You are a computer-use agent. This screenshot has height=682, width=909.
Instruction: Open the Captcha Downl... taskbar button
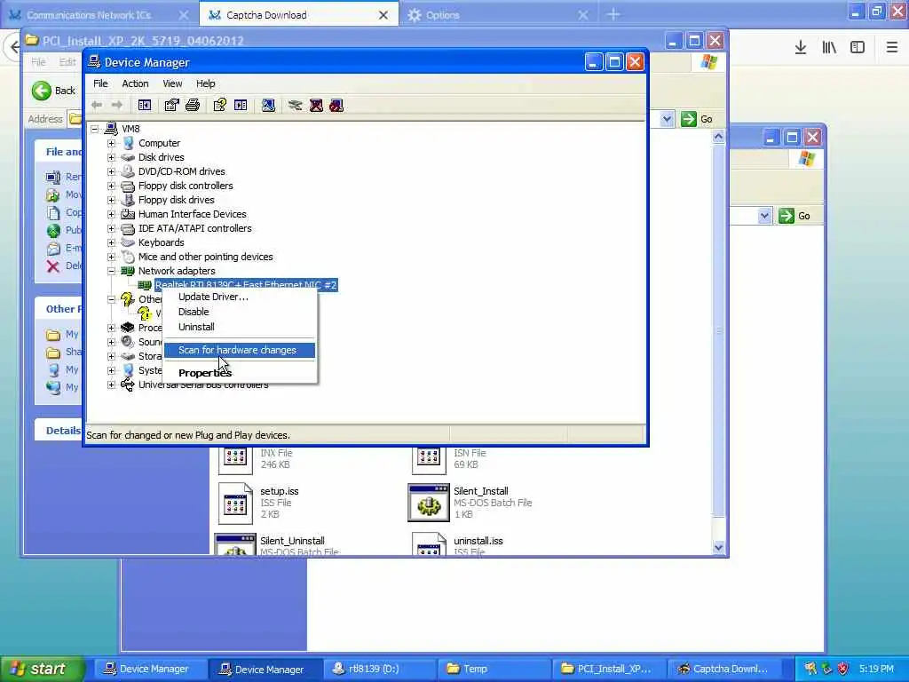click(723, 669)
